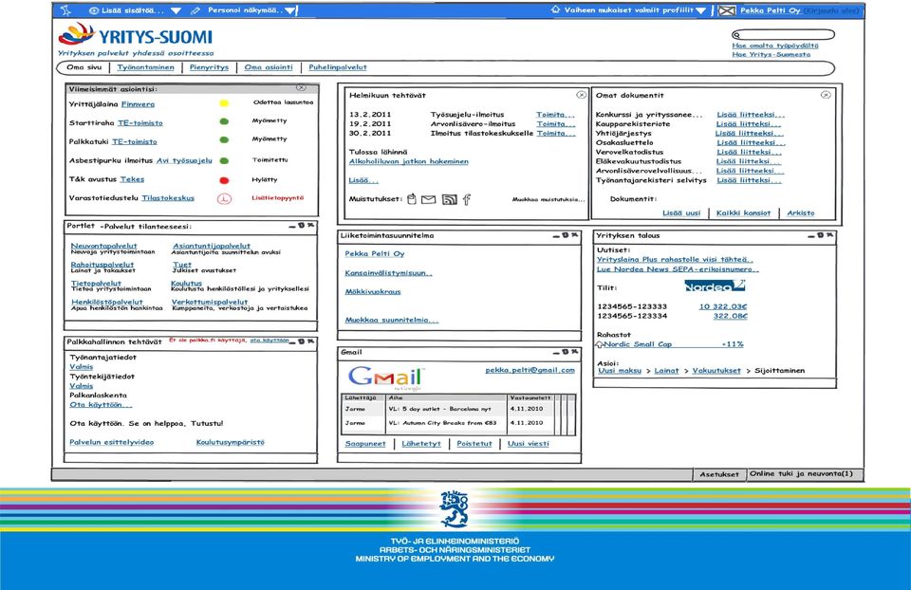Click the clock icon in the Varastotiedustelu row
911x590 pixels.
pos(224,198)
